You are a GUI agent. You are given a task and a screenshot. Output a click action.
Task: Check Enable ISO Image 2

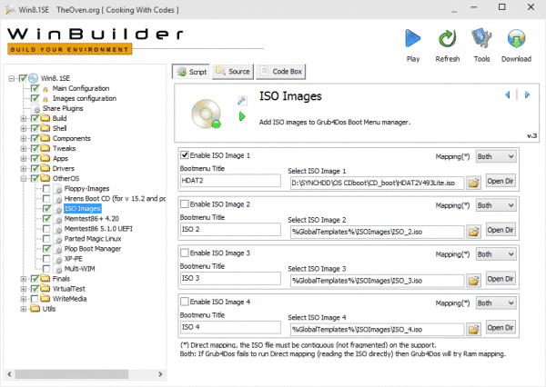point(186,204)
